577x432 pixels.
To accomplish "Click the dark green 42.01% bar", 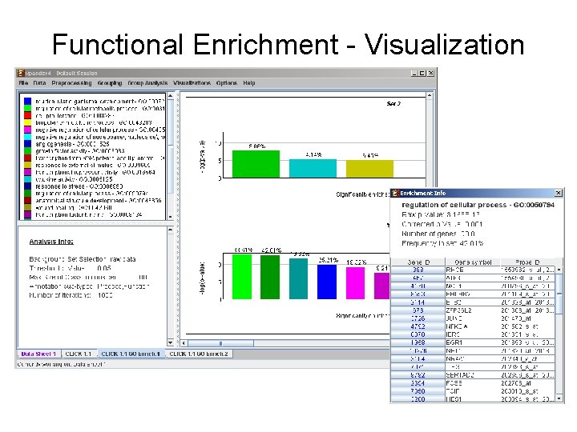I will [270, 277].
